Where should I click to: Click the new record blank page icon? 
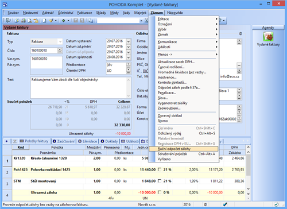click(x=44, y=21)
